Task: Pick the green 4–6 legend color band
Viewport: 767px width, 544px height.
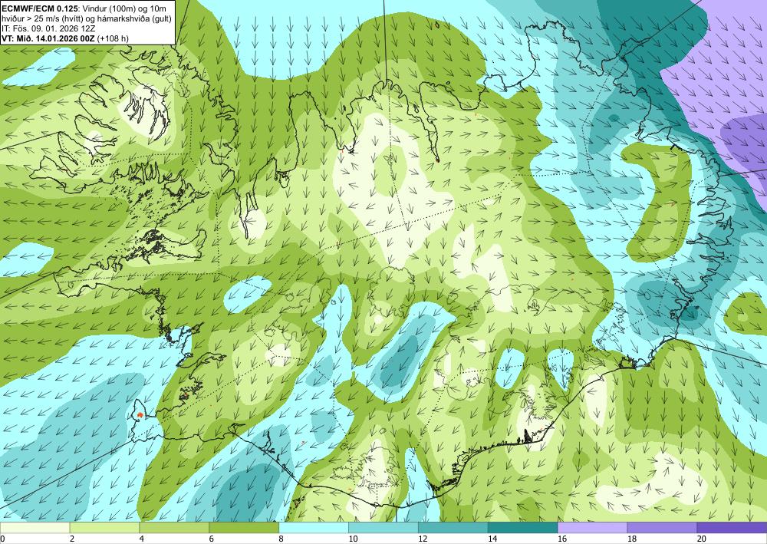Action: pyautogui.click(x=174, y=527)
